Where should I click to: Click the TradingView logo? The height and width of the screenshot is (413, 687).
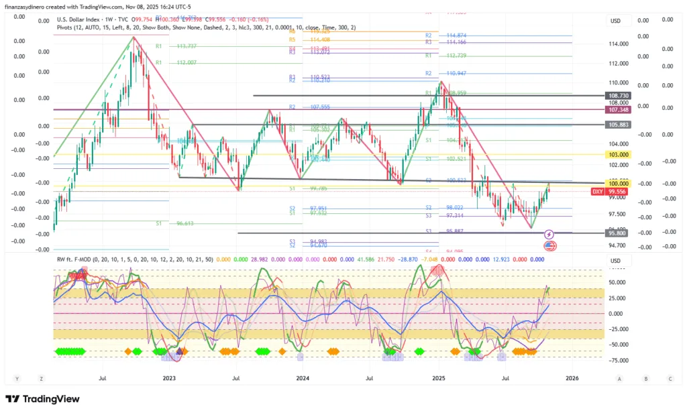click(x=43, y=400)
